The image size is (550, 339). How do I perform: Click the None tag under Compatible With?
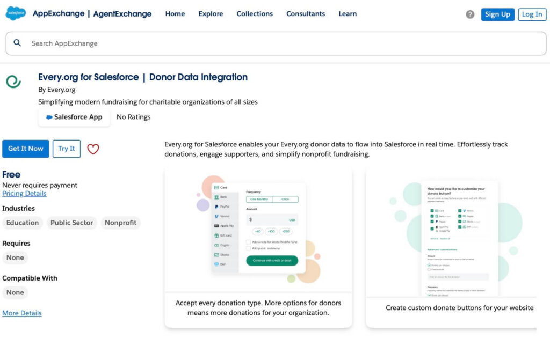click(x=15, y=292)
